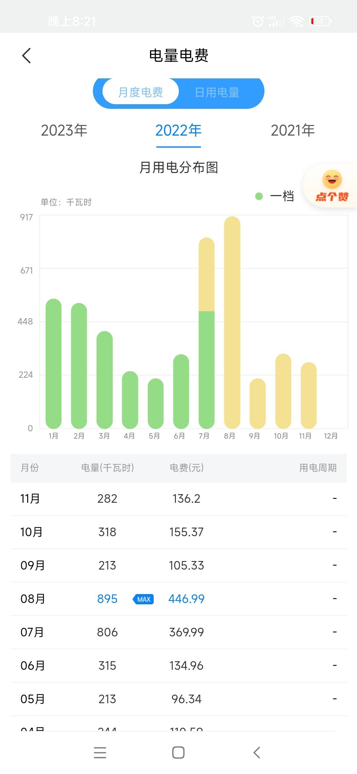Tap the 点个赞 smiley like badge
The image size is (357, 774).
[332, 186]
